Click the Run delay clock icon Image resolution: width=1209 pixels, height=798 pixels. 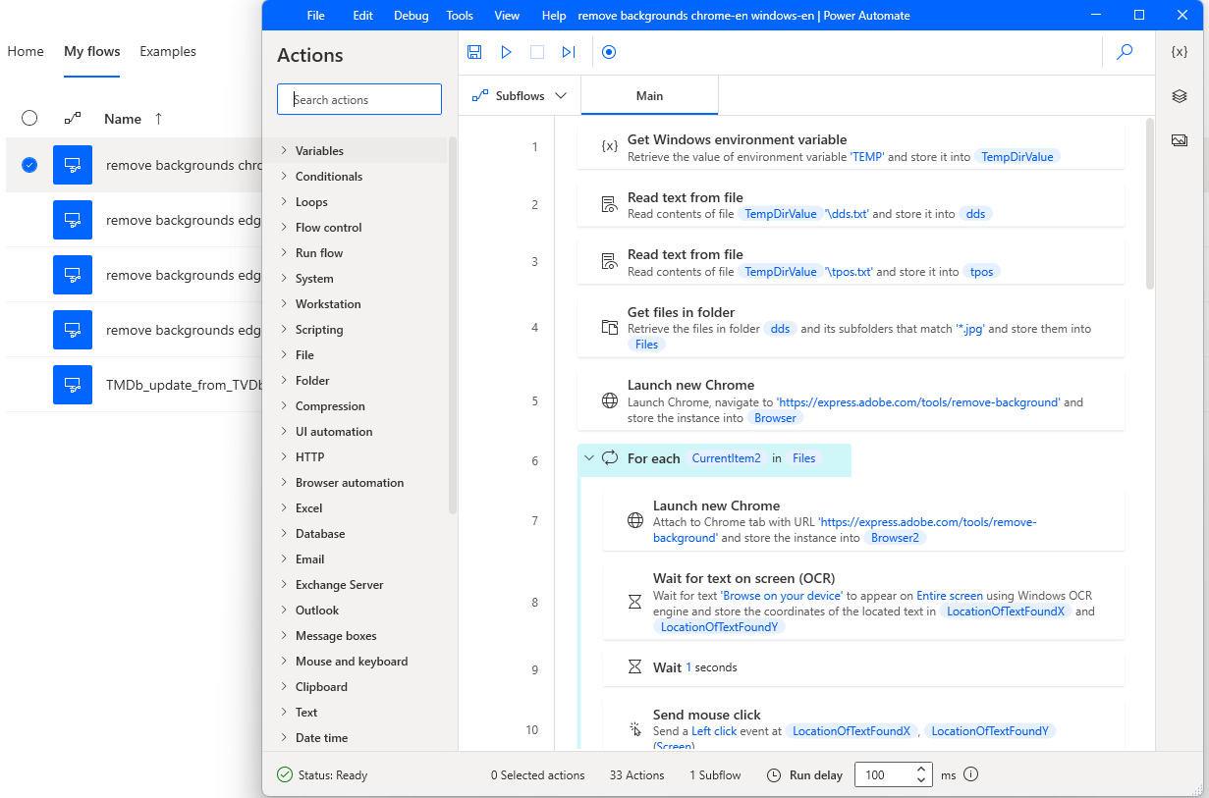(x=774, y=774)
